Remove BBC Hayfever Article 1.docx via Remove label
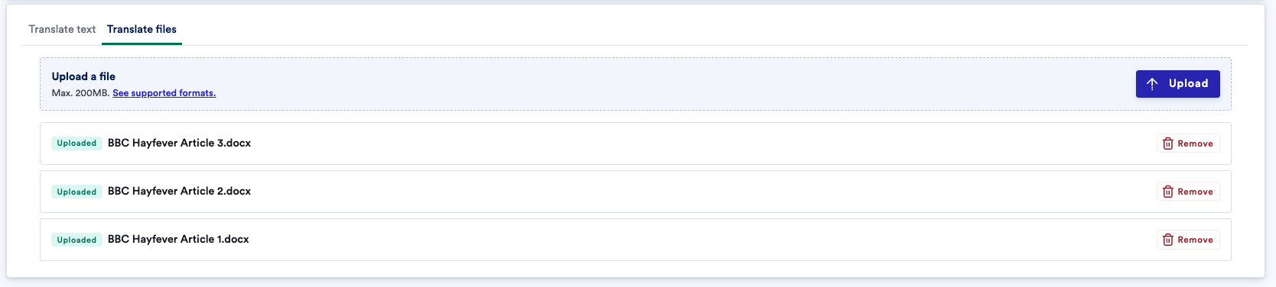This screenshot has width=1276, height=287. click(x=1195, y=240)
